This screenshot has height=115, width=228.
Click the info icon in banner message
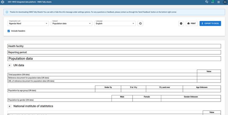7,12
